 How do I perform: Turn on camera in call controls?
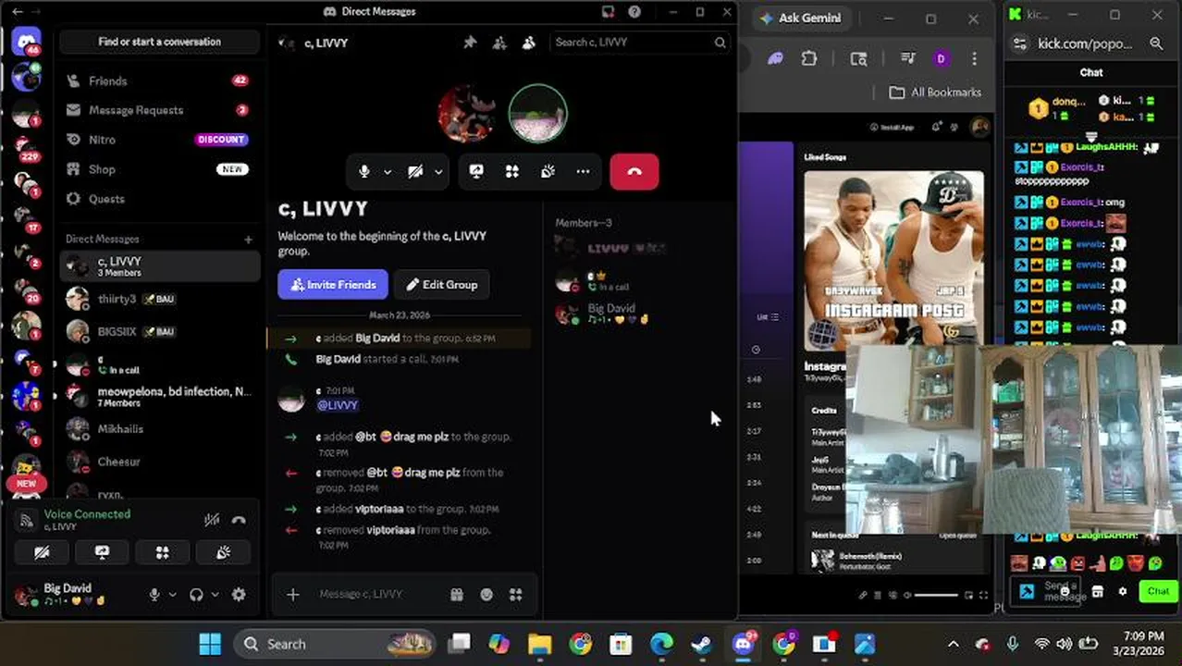(x=415, y=172)
